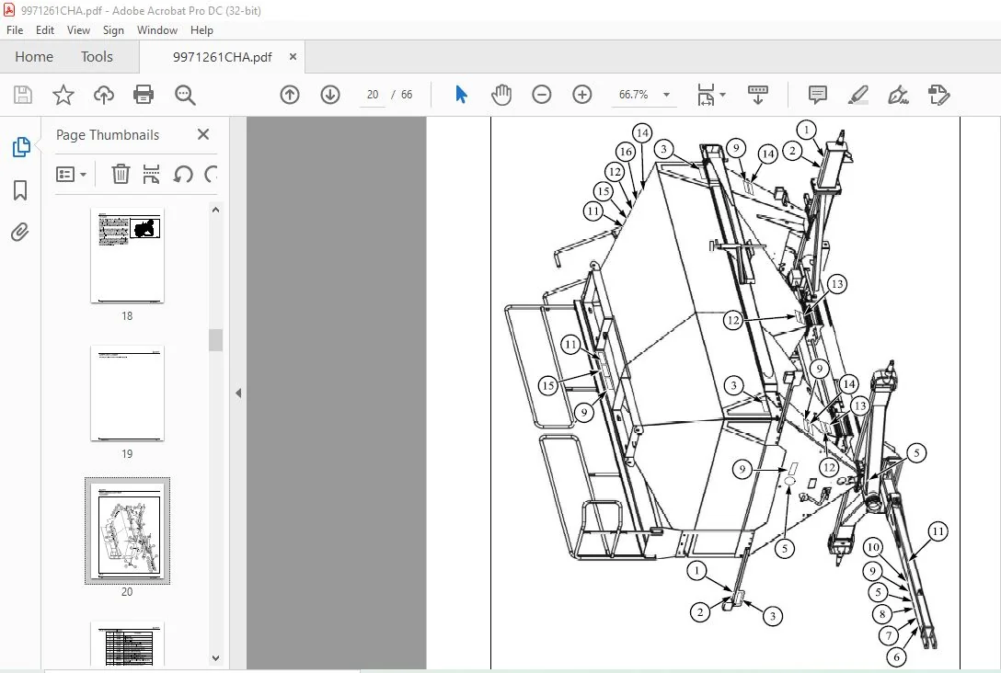Viewport: 1001px width, 673px height.
Task: Expand the page fit options arrow
Action: 722,95
